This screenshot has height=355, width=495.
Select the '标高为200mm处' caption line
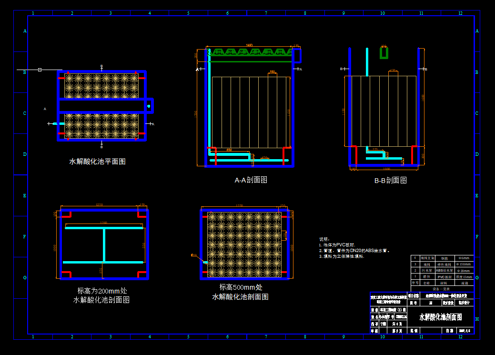click(x=102, y=291)
